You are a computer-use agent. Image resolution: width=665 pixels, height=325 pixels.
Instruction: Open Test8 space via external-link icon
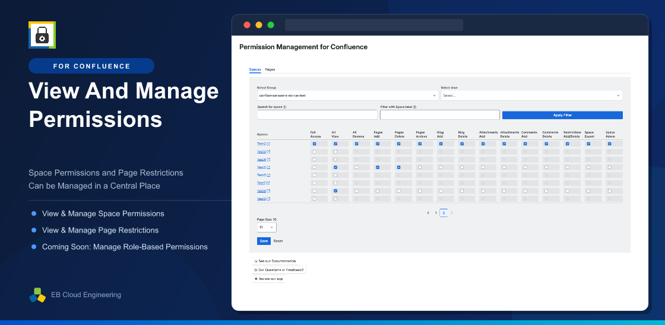[x=268, y=191]
